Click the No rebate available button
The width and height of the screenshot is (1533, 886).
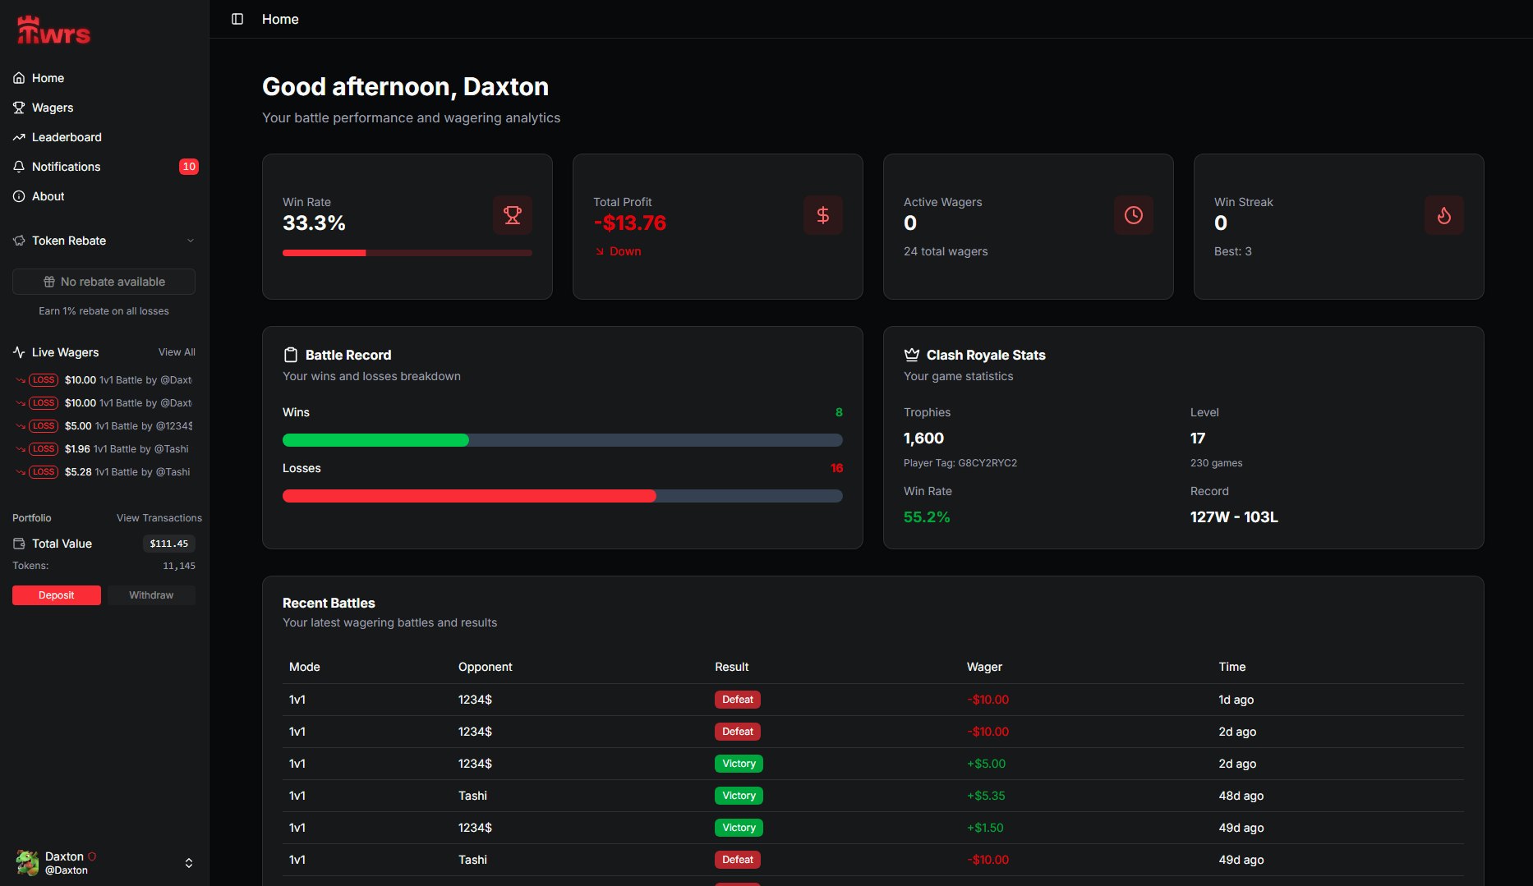click(x=104, y=282)
